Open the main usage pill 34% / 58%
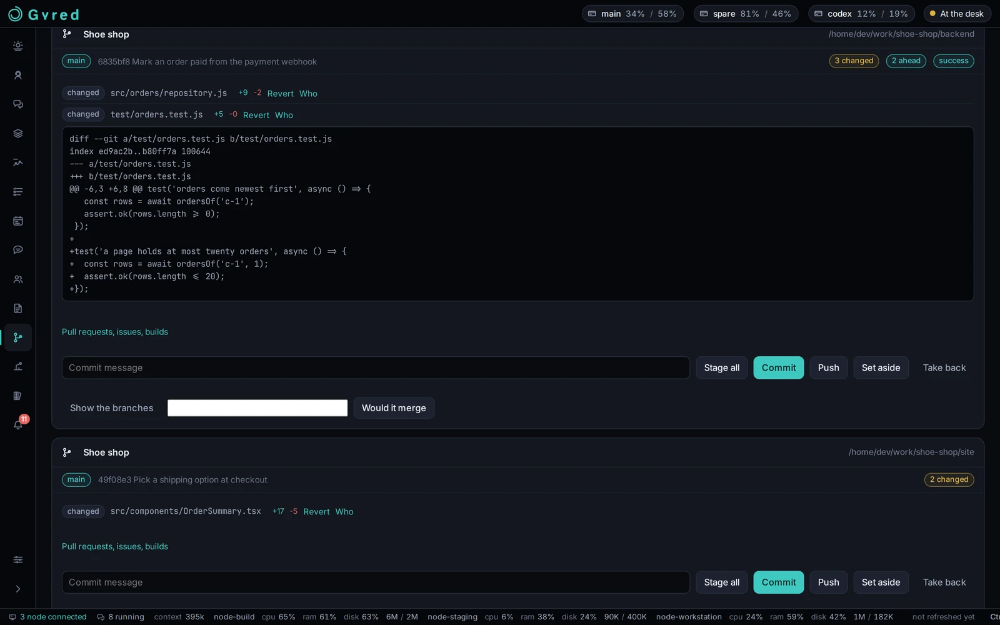The height and width of the screenshot is (625, 1000). point(632,14)
